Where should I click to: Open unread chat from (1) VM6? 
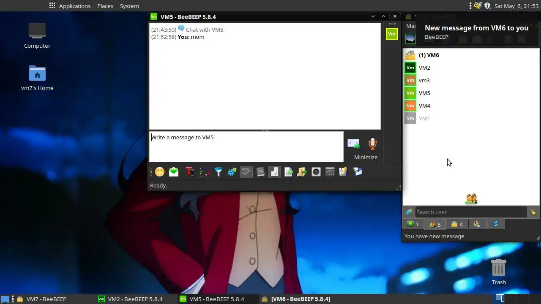471,55
